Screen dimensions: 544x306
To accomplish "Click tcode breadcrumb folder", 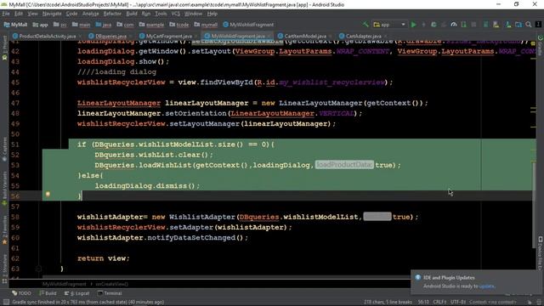I will coord(179,25).
